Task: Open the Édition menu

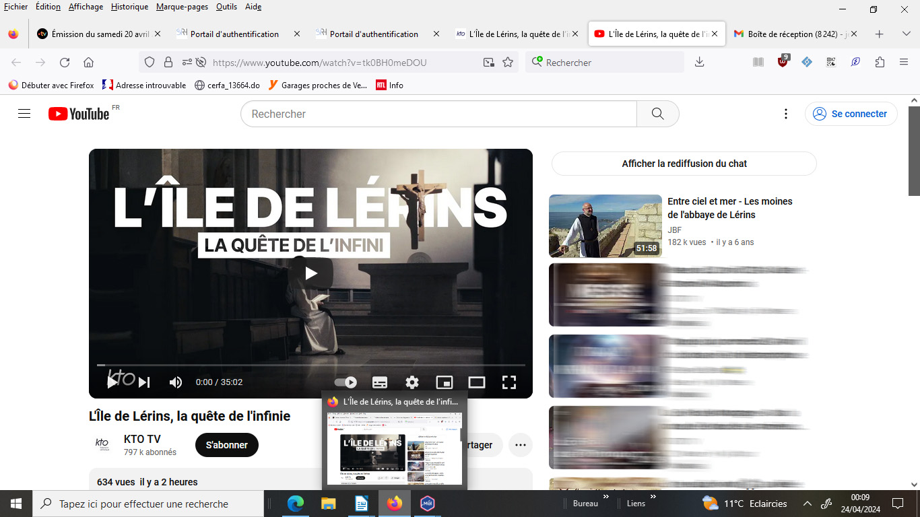Action: [48, 7]
